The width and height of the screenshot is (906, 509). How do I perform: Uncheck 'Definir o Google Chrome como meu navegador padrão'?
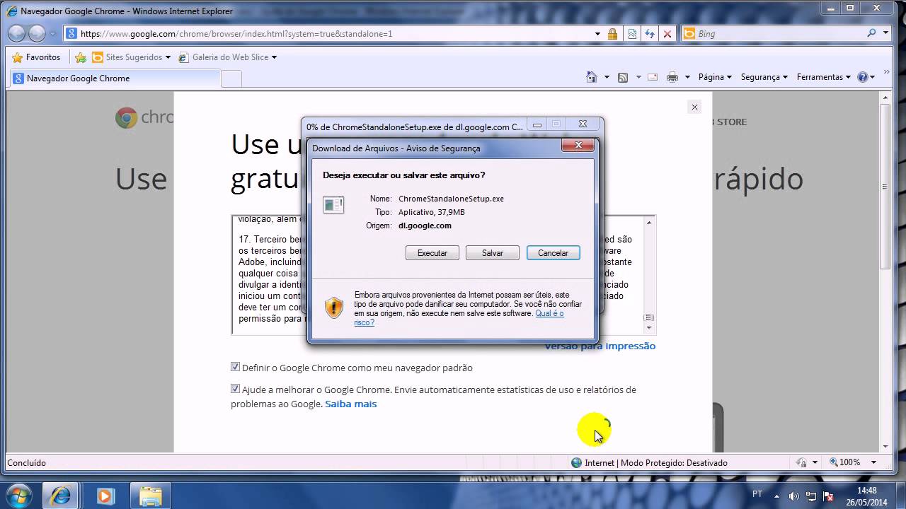point(235,367)
